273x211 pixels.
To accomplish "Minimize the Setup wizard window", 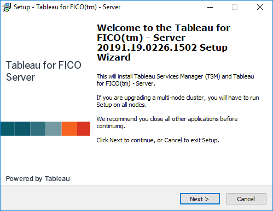I will 210,7.
